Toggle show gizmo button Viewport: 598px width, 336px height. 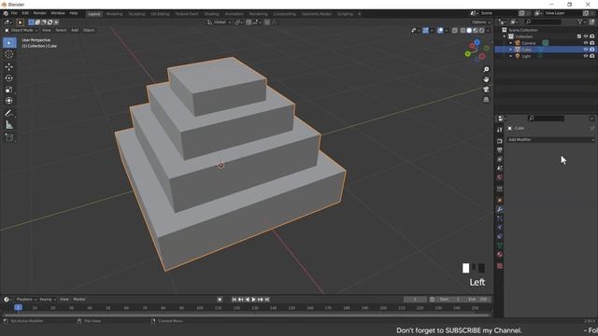coord(426,31)
